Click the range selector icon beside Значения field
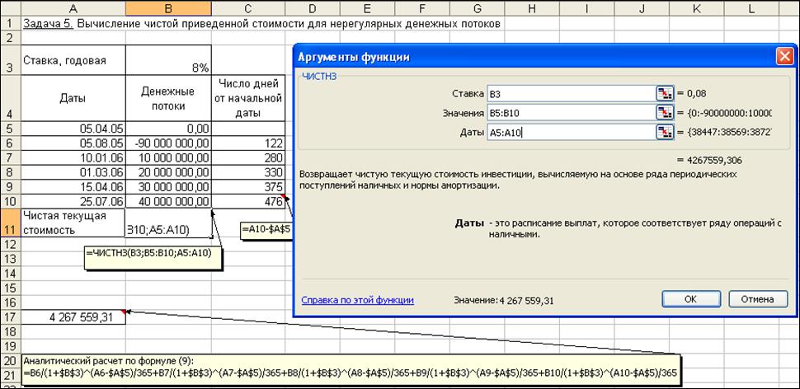800x389 pixels. (x=664, y=112)
